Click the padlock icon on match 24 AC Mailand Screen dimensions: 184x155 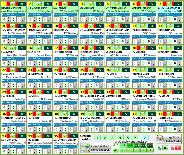[65, 70]
